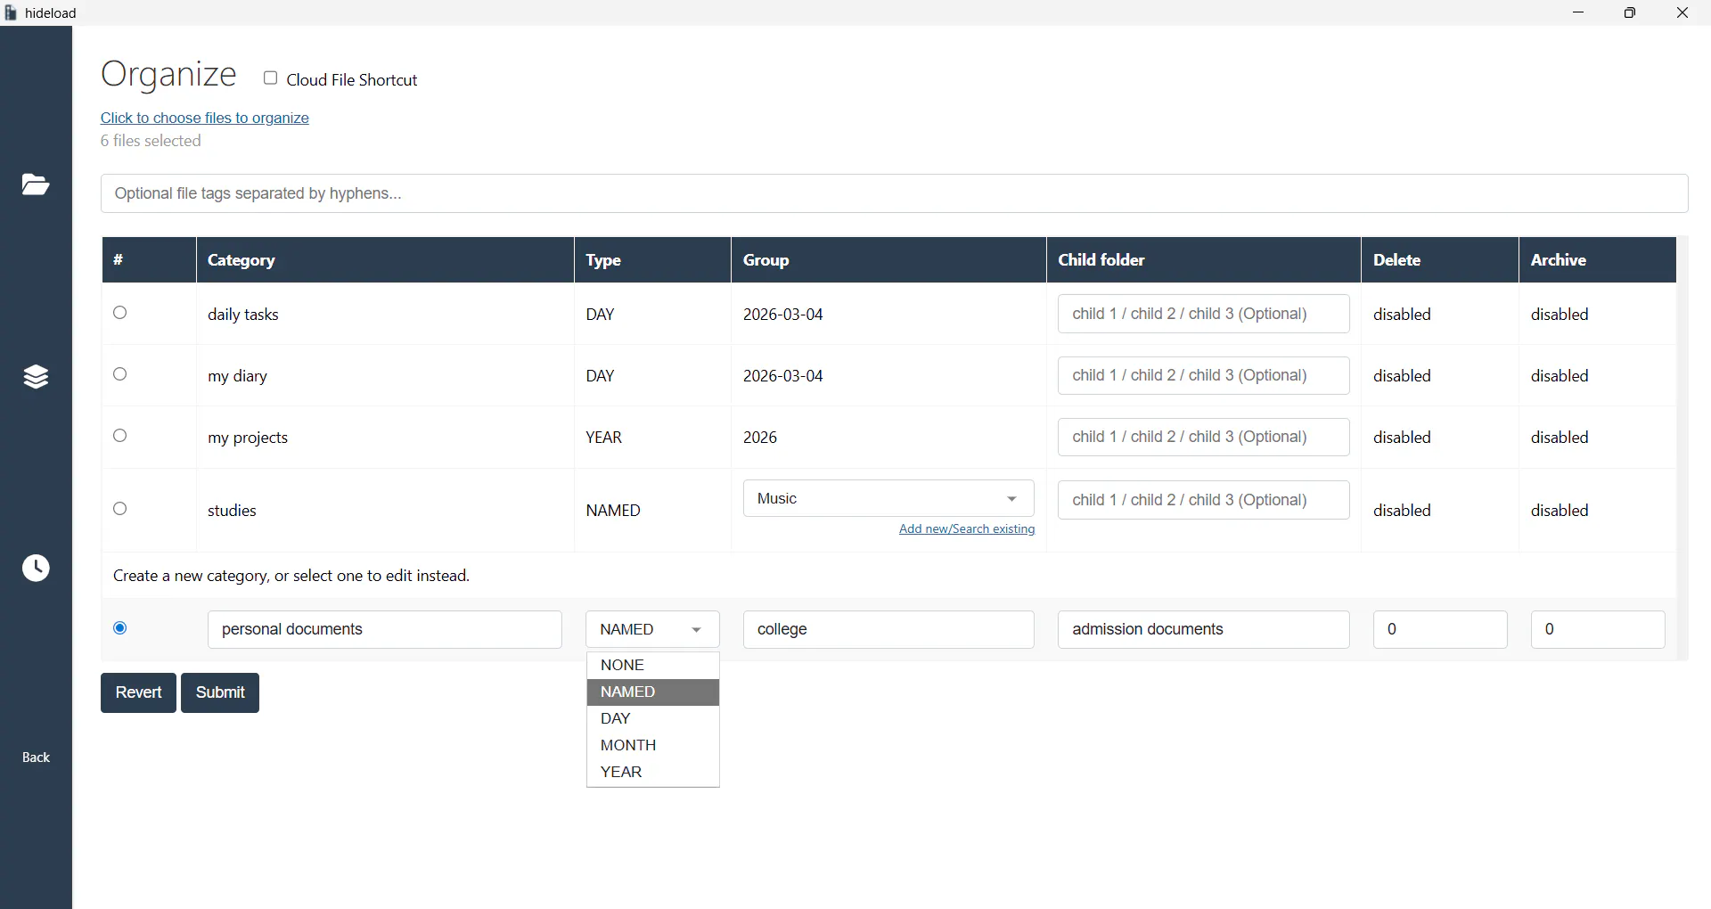Choose MONTH from the type list
The height and width of the screenshot is (909, 1711).
tap(652, 745)
